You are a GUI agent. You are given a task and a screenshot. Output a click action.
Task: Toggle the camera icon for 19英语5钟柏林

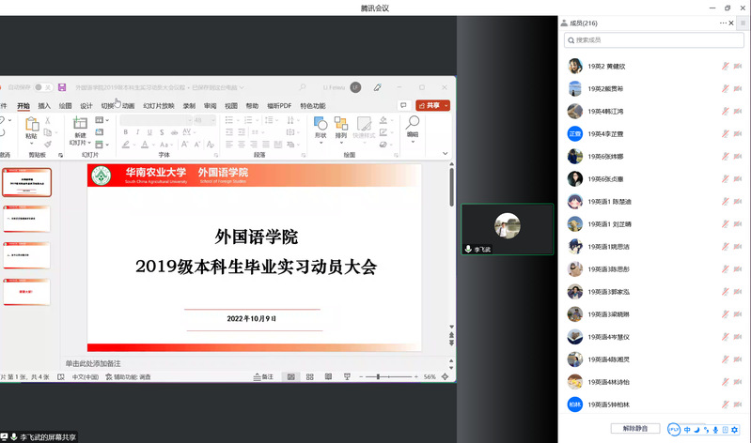738,405
